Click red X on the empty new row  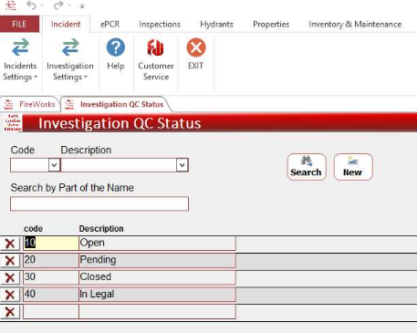pos(10,312)
